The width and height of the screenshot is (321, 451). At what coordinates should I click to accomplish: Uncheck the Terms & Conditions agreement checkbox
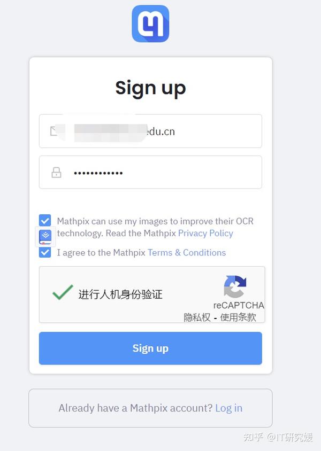[45, 252]
